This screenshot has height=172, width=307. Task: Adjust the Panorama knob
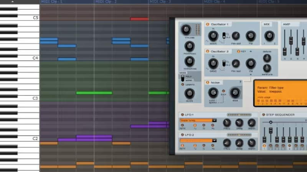[x=189, y=46]
